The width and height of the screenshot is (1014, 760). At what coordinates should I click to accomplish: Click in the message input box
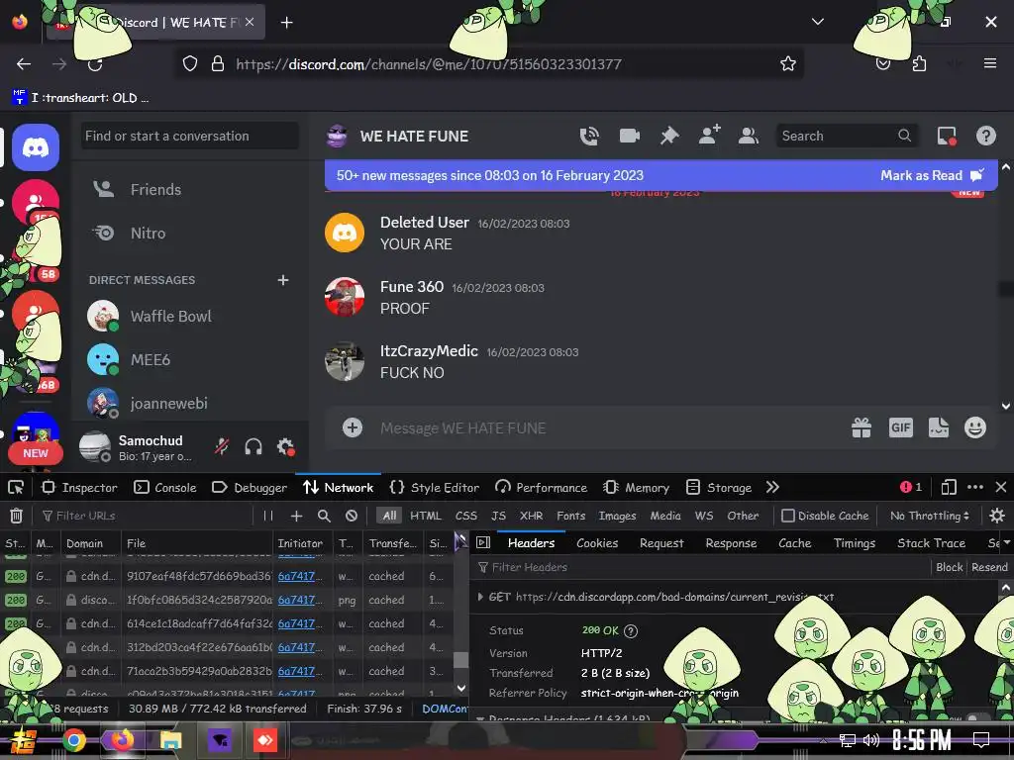pyautogui.click(x=608, y=427)
